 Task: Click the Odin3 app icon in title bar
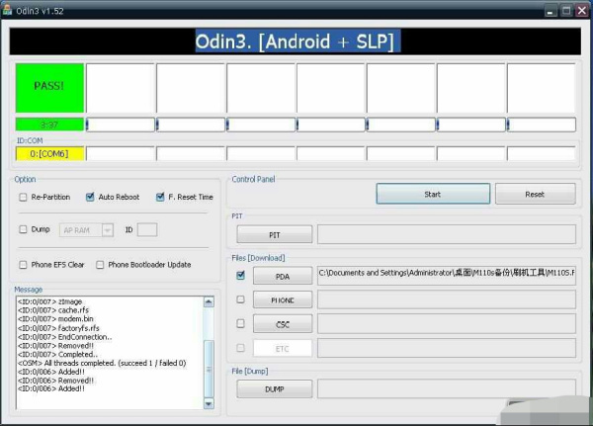[7, 10]
